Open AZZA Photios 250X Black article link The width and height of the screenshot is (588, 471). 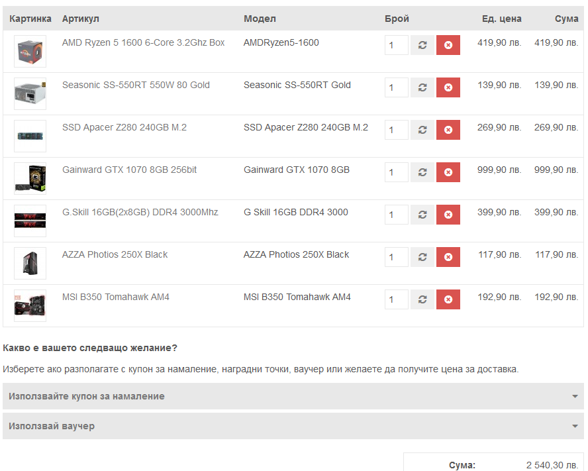point(115,255)
